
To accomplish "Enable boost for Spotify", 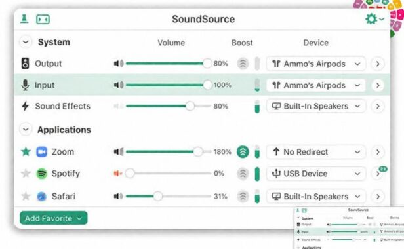I will pos(243,174).
